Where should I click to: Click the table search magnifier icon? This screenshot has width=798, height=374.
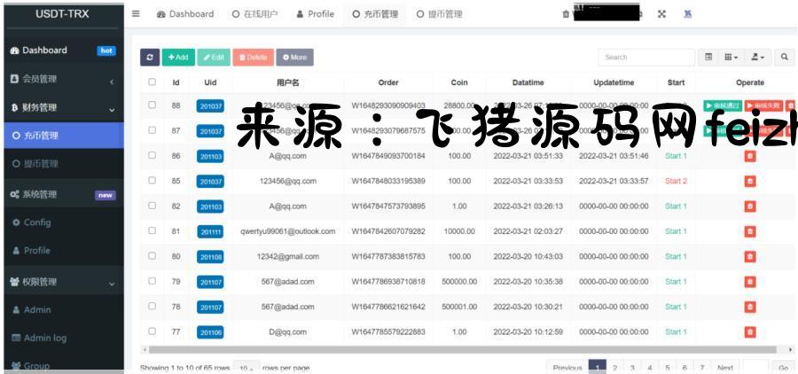click(x=785, y=57)
